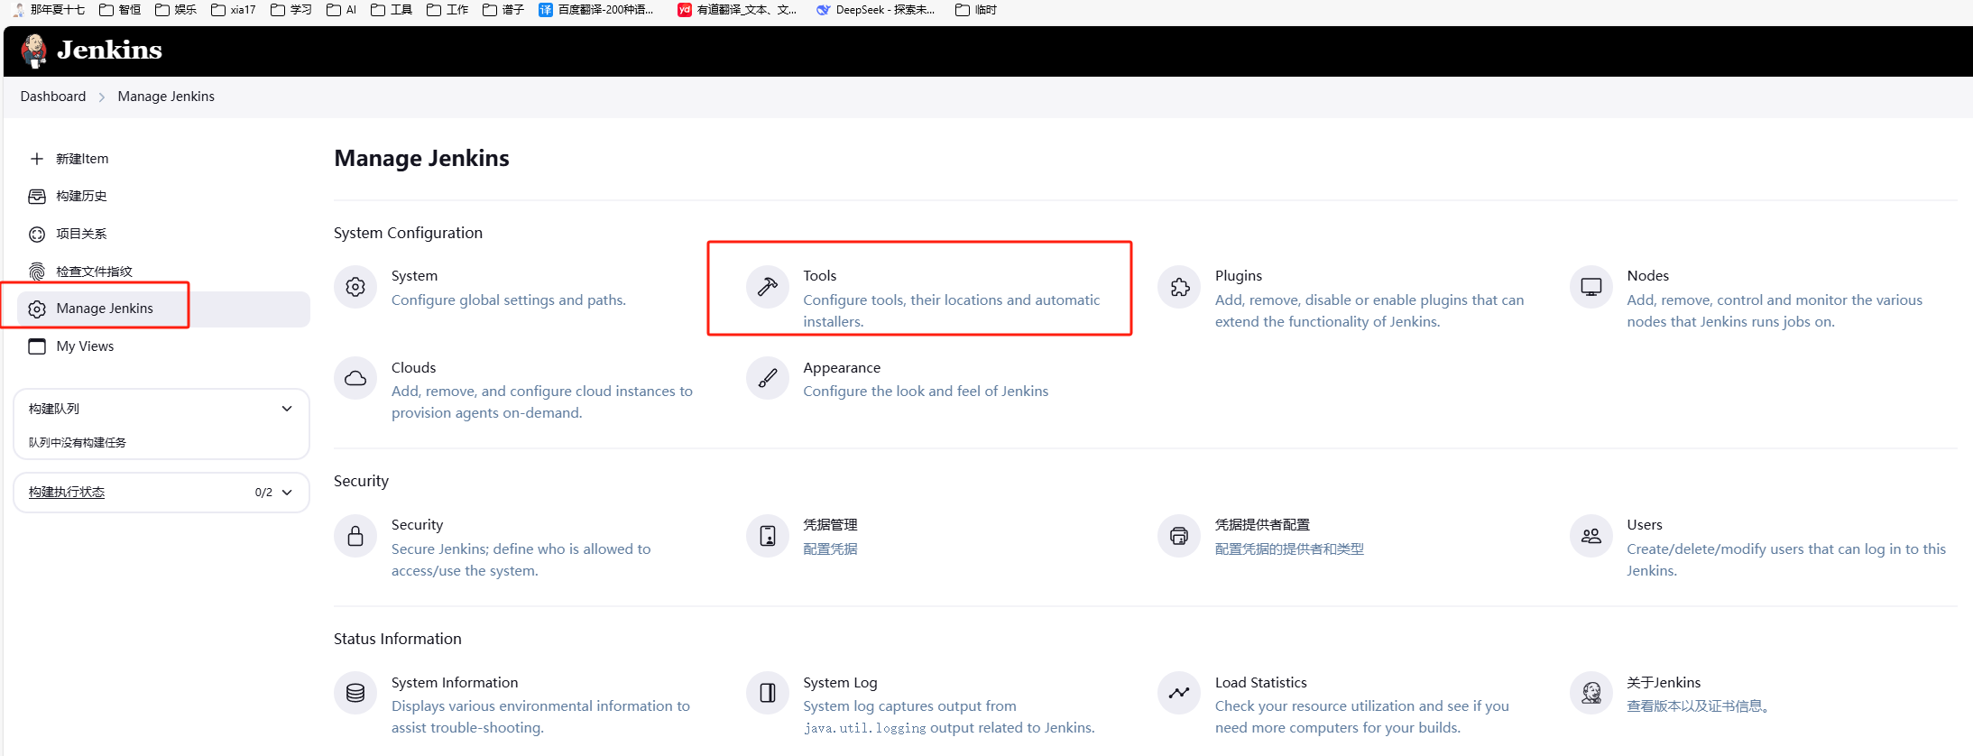The height and width of the screenshot is (756, 1973).
Task: Open the 谱子 bookmark folder
Action: 503,10
